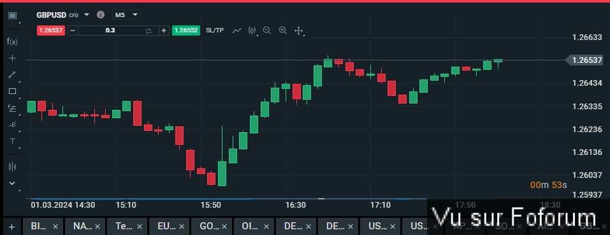Viewport: 610px width, 235px height.
Task: Click the zoom out magnifier icon
Action: coord(267,30)
